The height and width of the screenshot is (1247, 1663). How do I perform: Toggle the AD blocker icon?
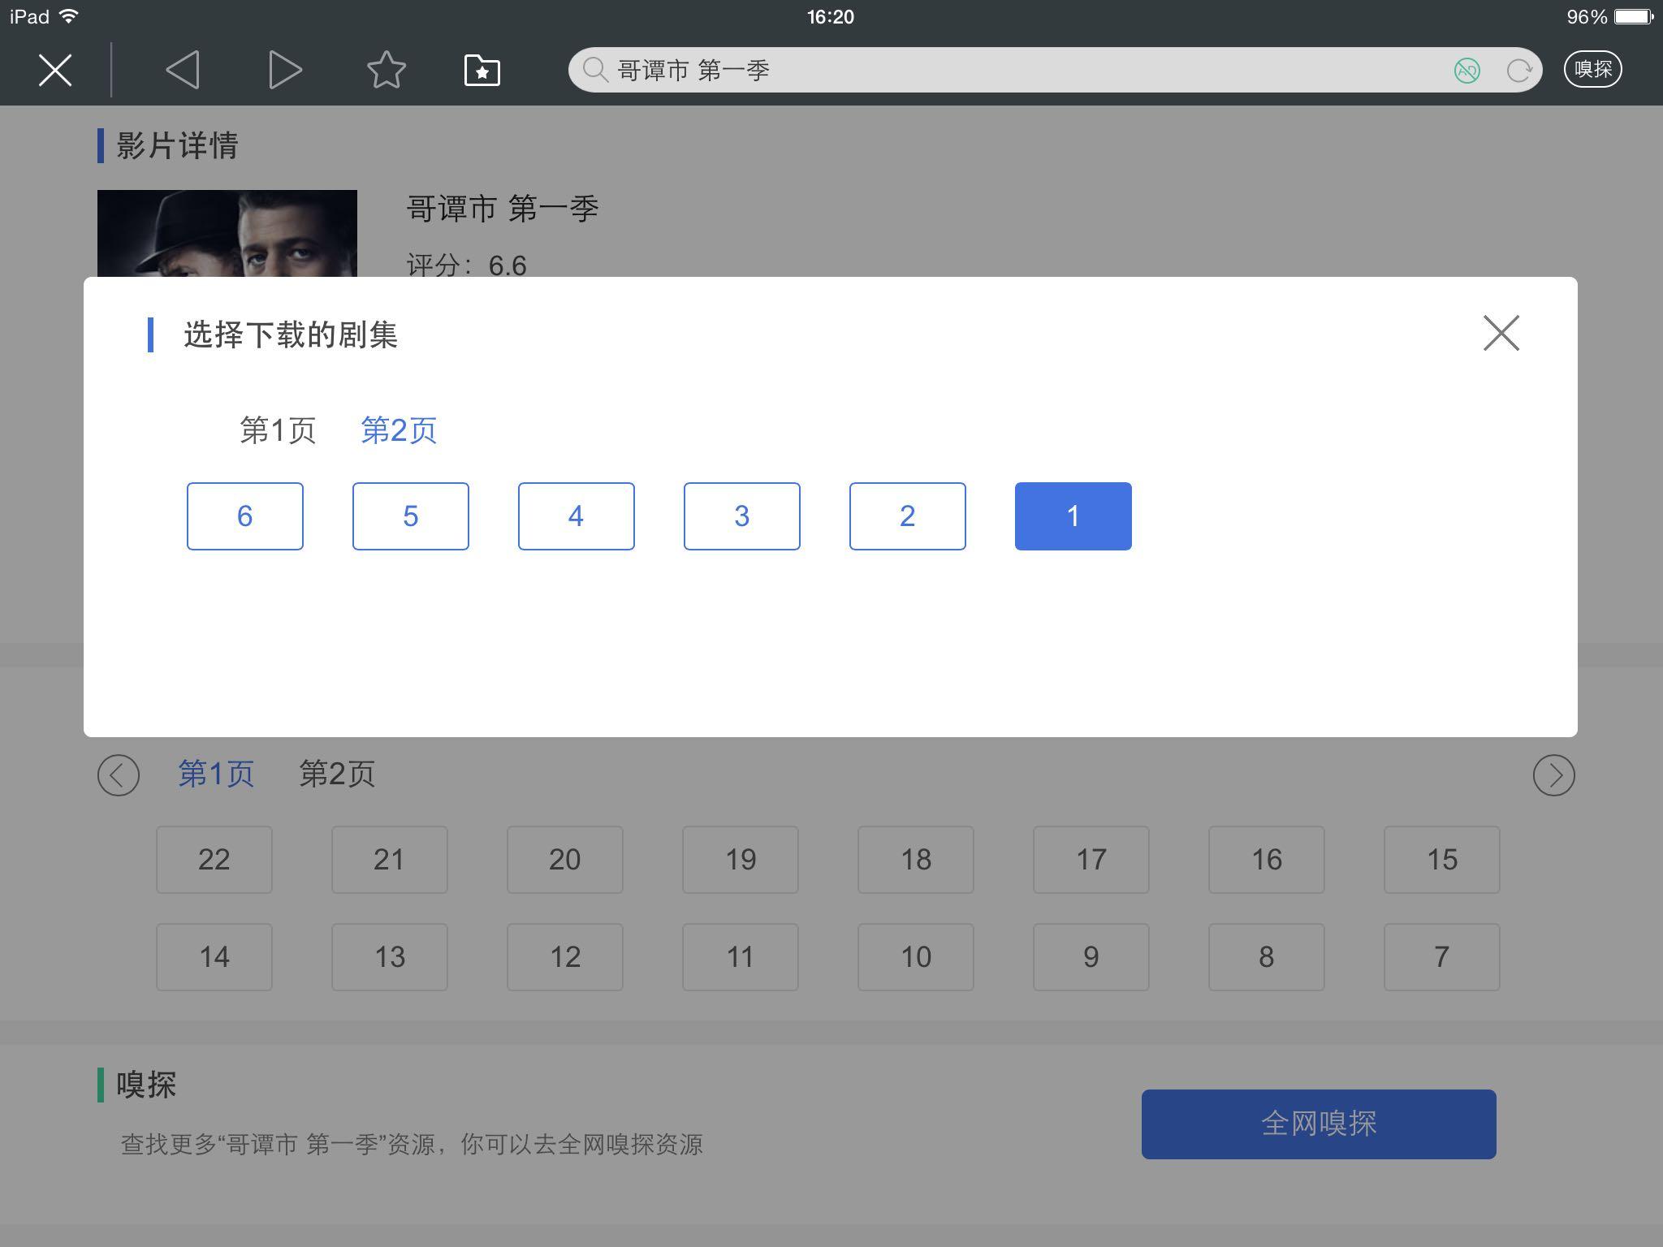(x=1466, y=71)
